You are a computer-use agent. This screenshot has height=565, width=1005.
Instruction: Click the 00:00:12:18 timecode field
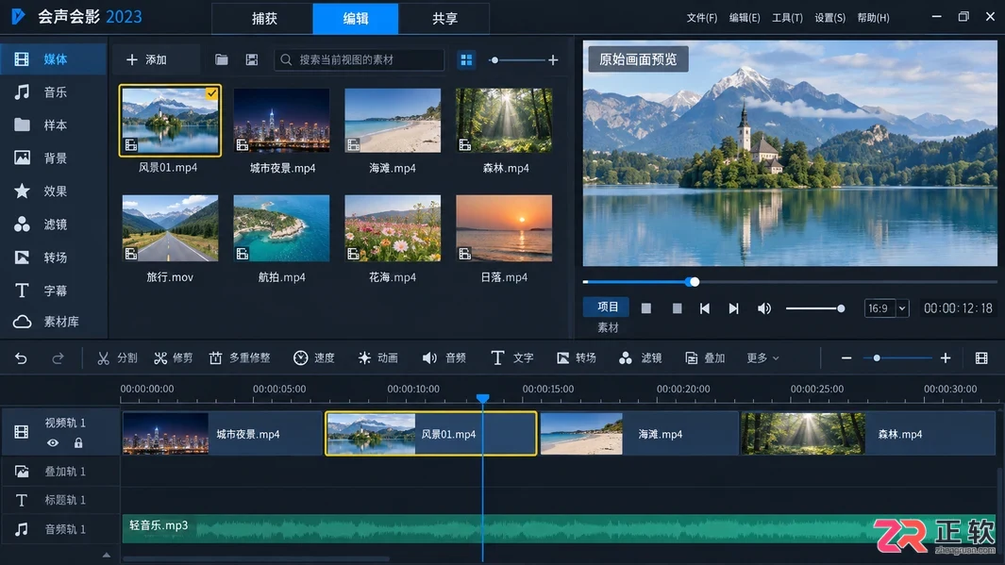coord(958,308)
